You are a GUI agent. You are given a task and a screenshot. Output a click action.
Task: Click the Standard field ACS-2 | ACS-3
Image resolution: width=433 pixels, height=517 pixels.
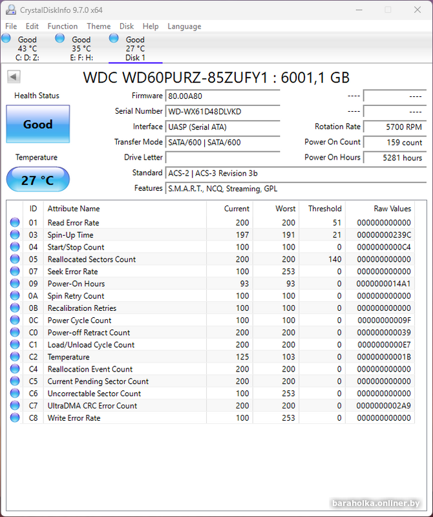click(x=296, y=173)
